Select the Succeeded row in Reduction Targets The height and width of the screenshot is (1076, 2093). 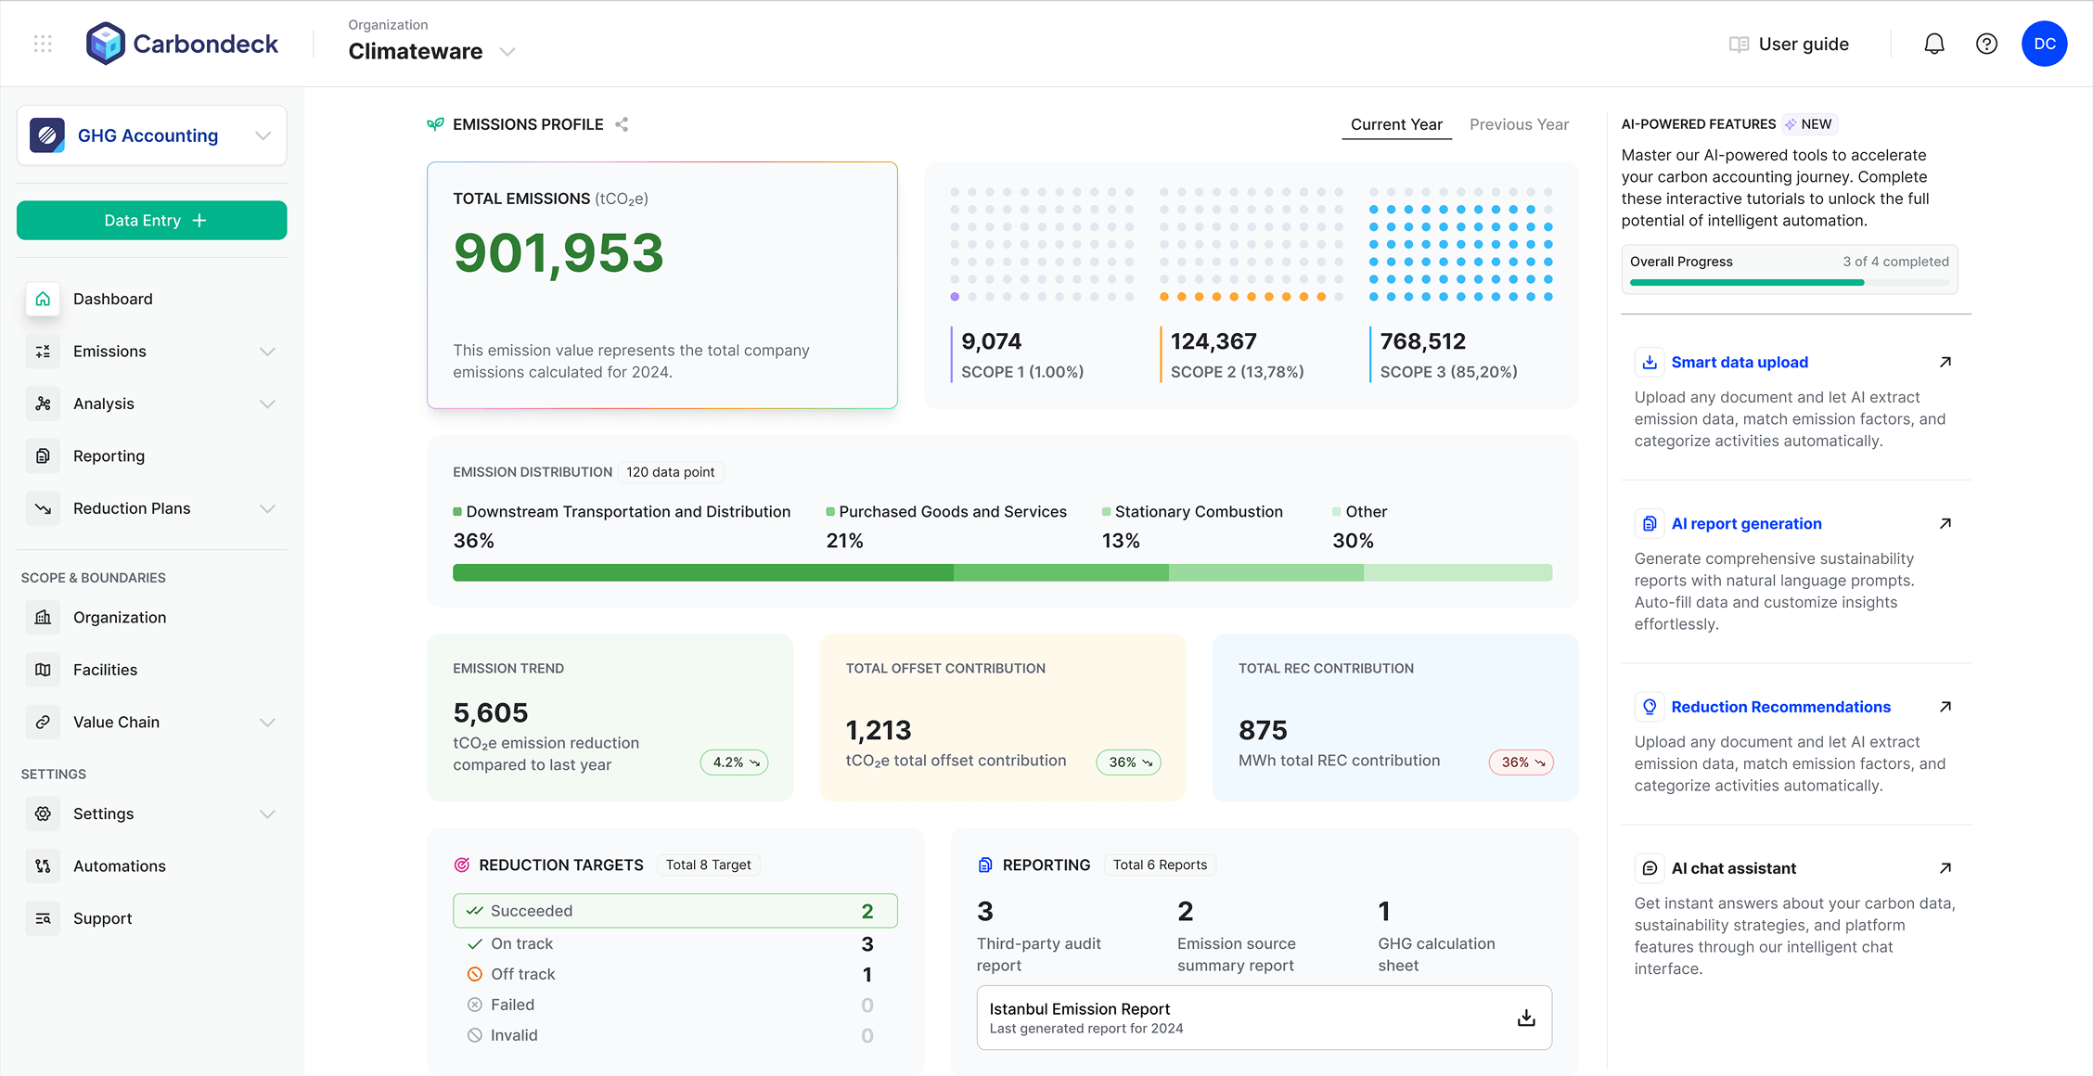pos(674,910)
